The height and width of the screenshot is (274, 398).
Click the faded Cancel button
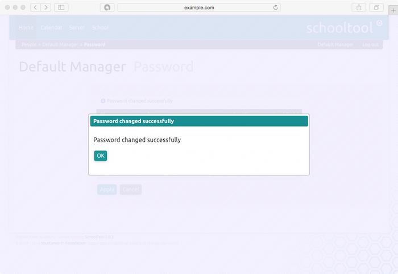(x=131, y=189)
